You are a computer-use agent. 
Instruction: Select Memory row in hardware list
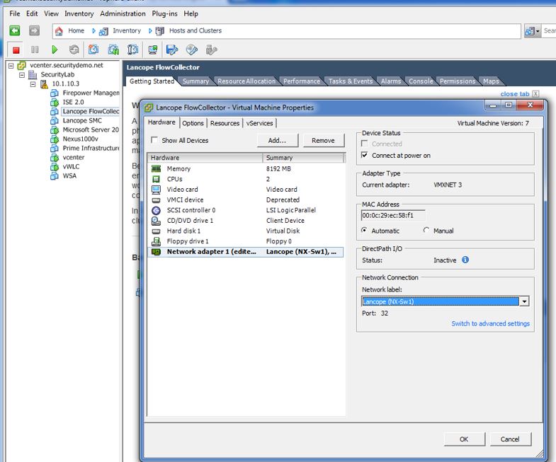[245, 168]
